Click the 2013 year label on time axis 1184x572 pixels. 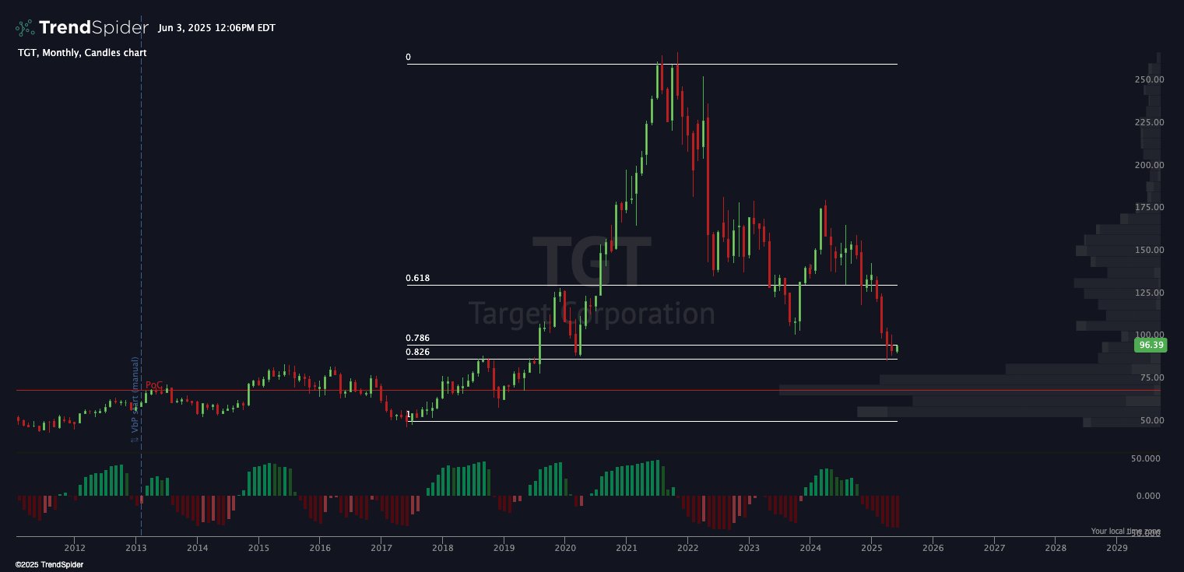136,548
